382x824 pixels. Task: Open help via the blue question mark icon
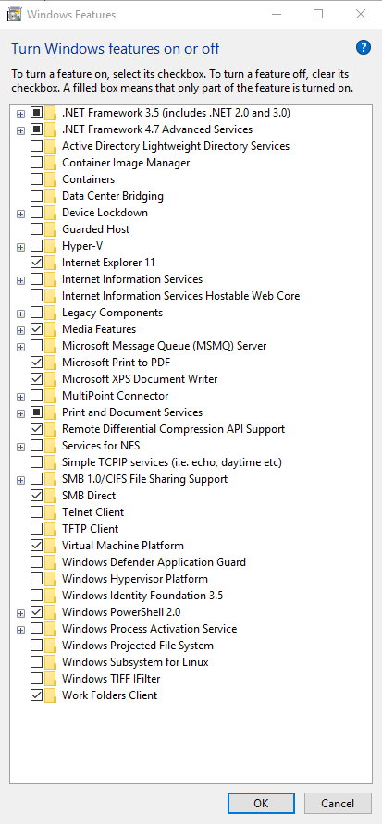pyautogui.click(x=364, y=48)
